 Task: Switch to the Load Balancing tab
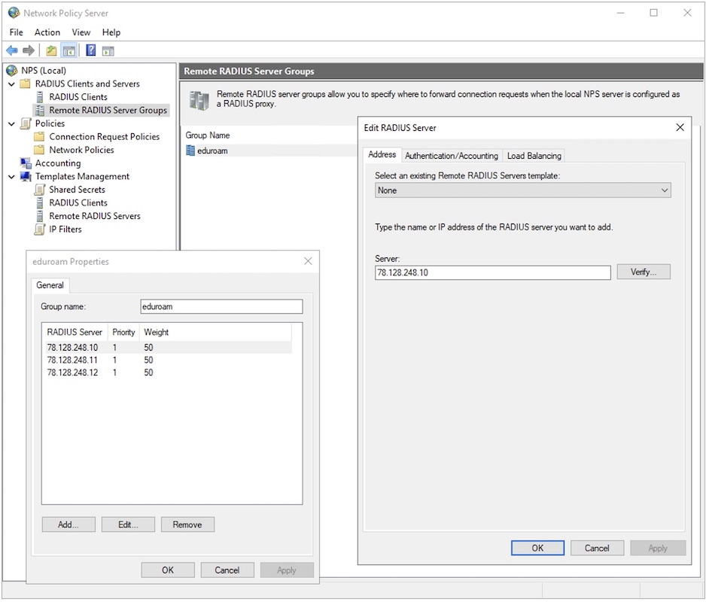pyautogui.click(x=534, y=156)
